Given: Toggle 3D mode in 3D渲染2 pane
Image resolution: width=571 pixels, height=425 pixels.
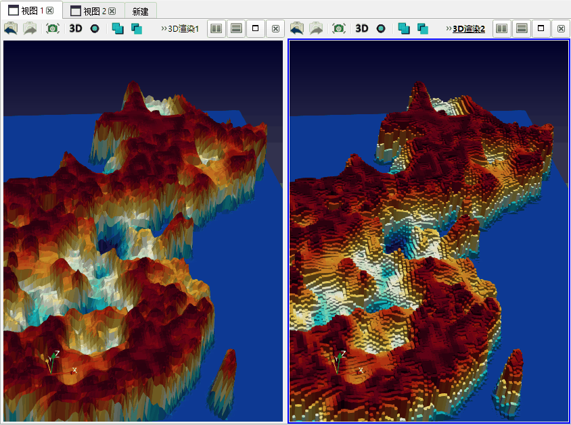Looking at the screenshot, I should pyautogui.click(x=361, y=28).
